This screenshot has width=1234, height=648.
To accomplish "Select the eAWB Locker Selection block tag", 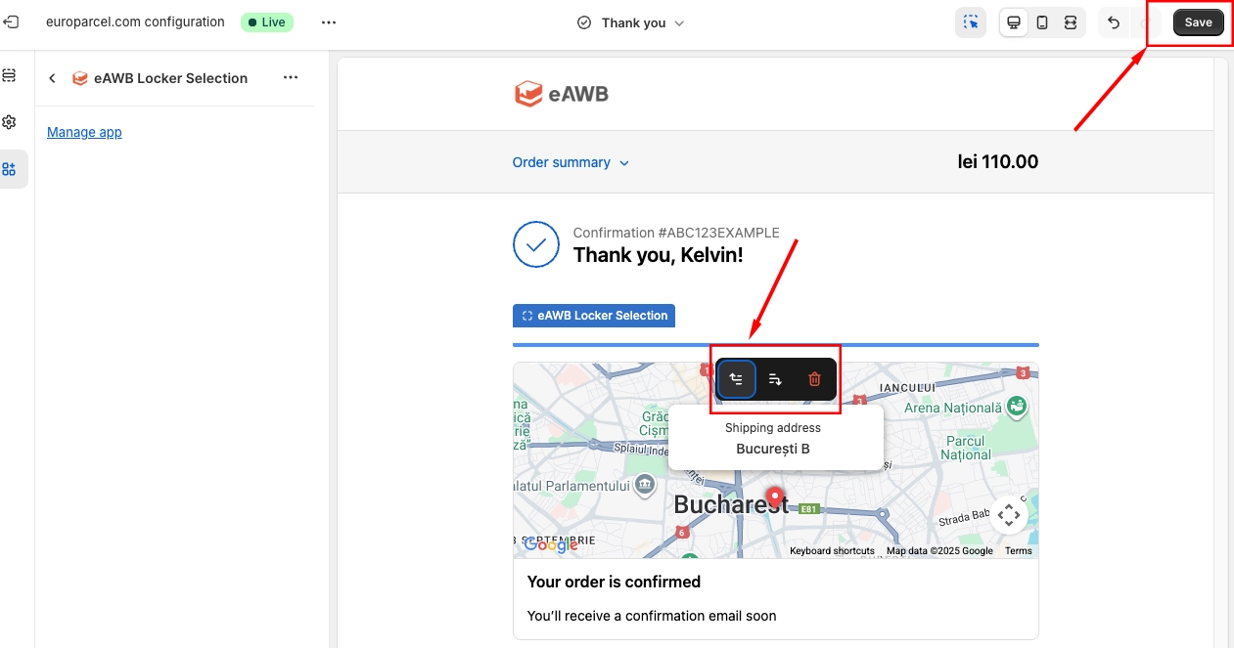I will tap(594, 316).
